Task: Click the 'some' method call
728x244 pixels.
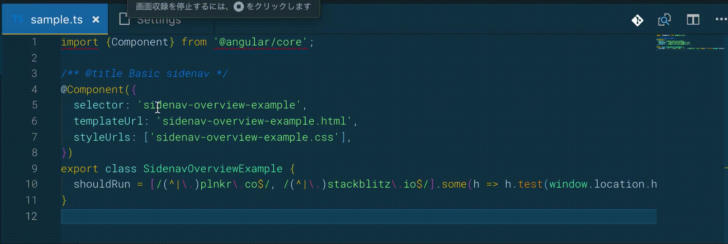Action: click(x=454, y=184)
